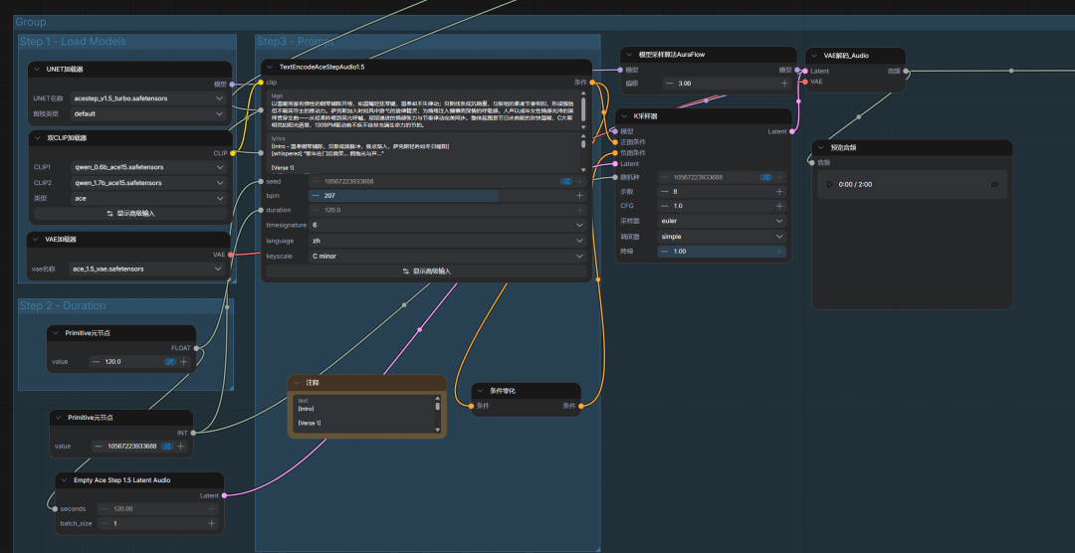Mute the preview audio volume icon
The image size is (1075, 553).
994,184
